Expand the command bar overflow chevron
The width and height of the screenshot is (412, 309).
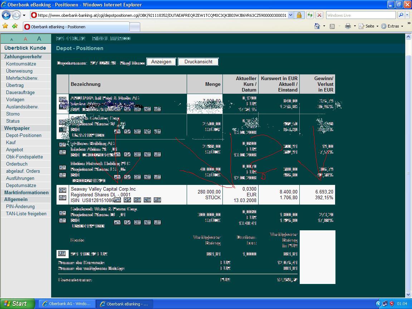(x=409, y=23)
